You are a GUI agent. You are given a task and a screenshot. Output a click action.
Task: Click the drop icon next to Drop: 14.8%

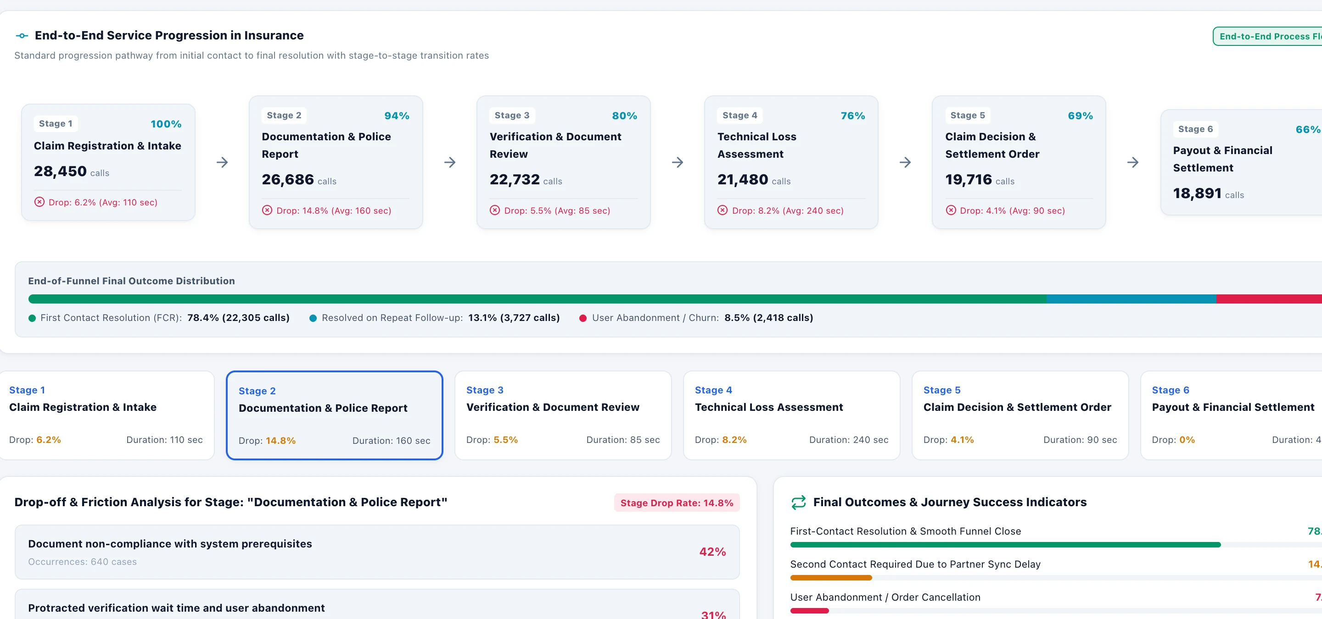(x=267, y=210)
